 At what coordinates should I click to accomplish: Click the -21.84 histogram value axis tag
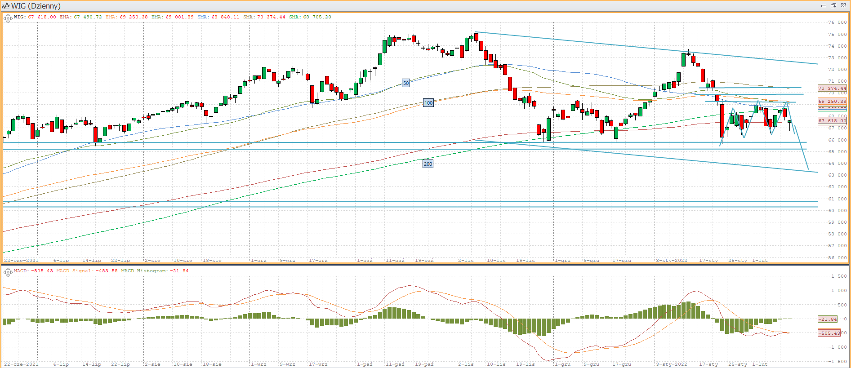pyautogui.click(x=828, y=319)
